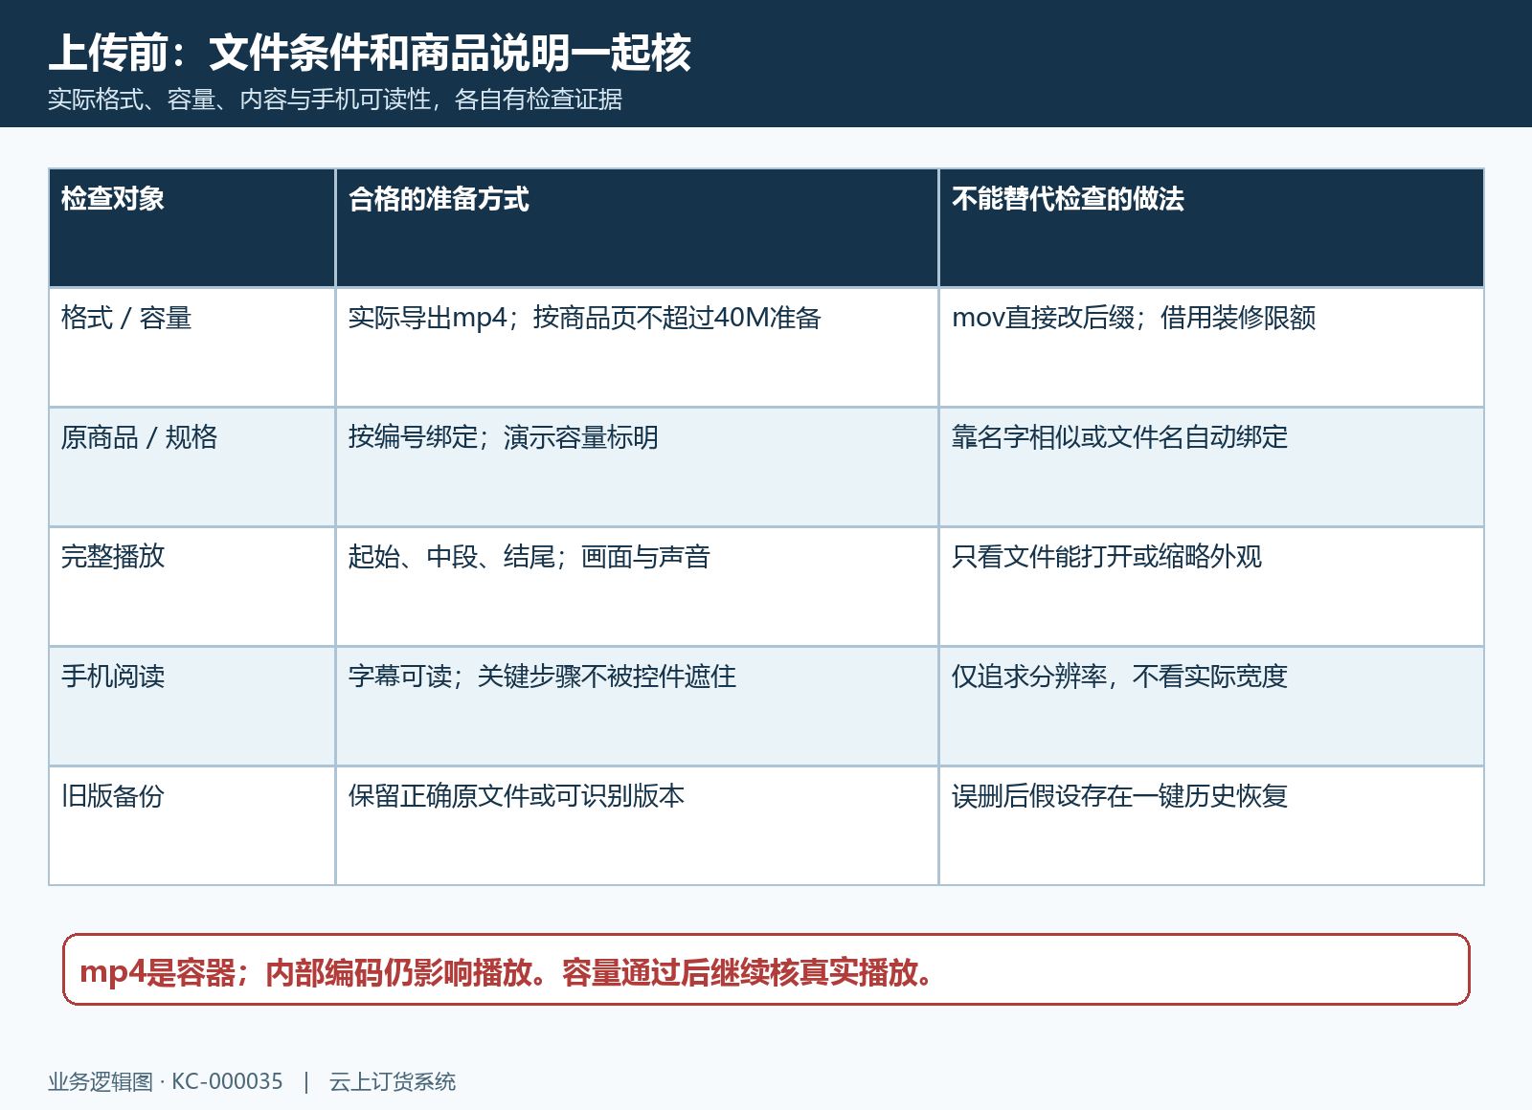
Task: Select the cell 手机阅读
Action: (191, 706)
